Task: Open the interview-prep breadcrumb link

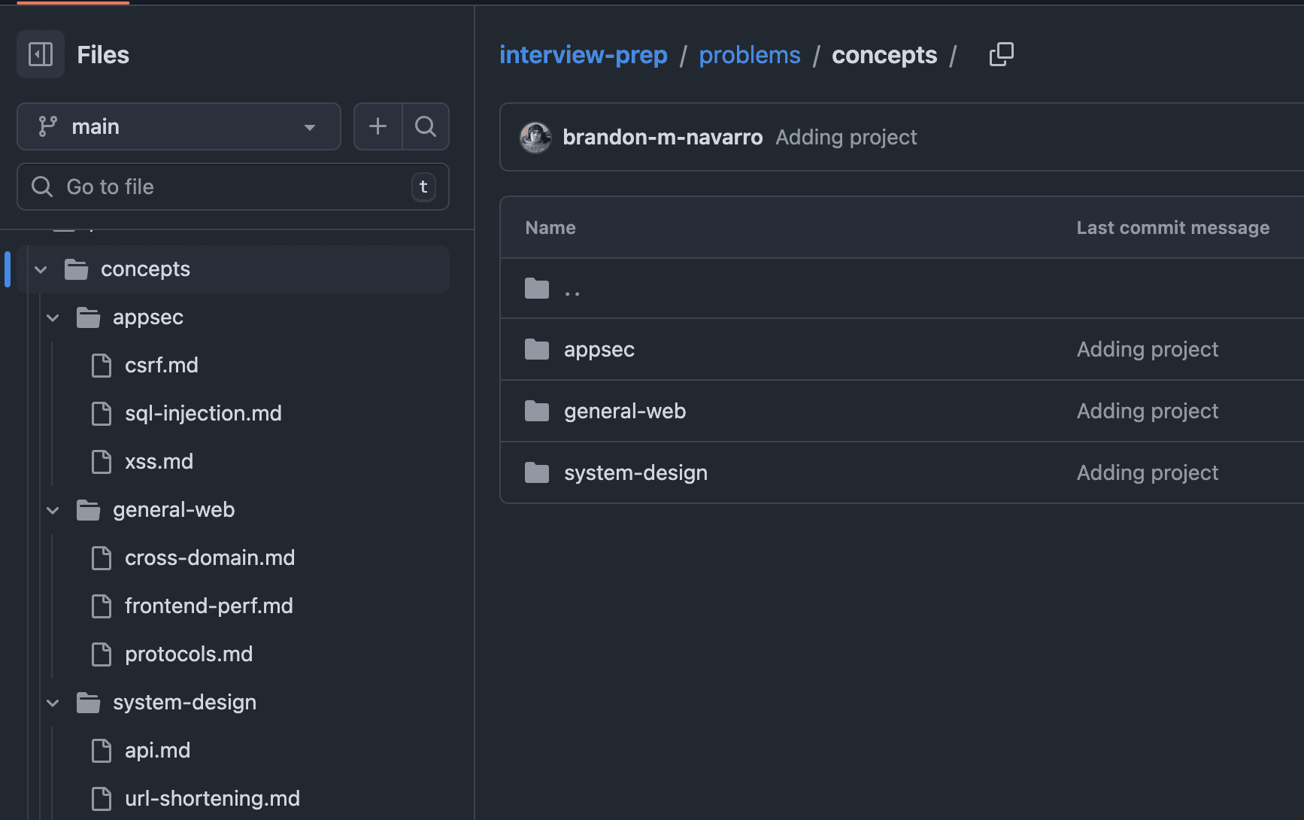Action: (583, 55)
